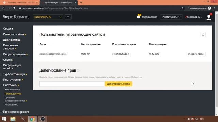This screenshot has height=122, width=218.
Task: Click the Делегирование прав info icon
Action: pos(78,70)
